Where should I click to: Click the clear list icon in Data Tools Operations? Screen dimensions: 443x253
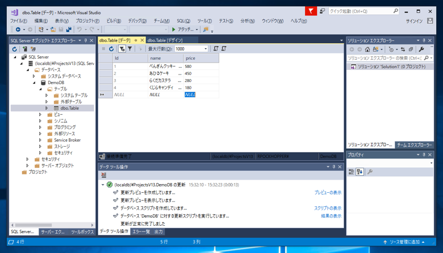[x=104, y=176]
